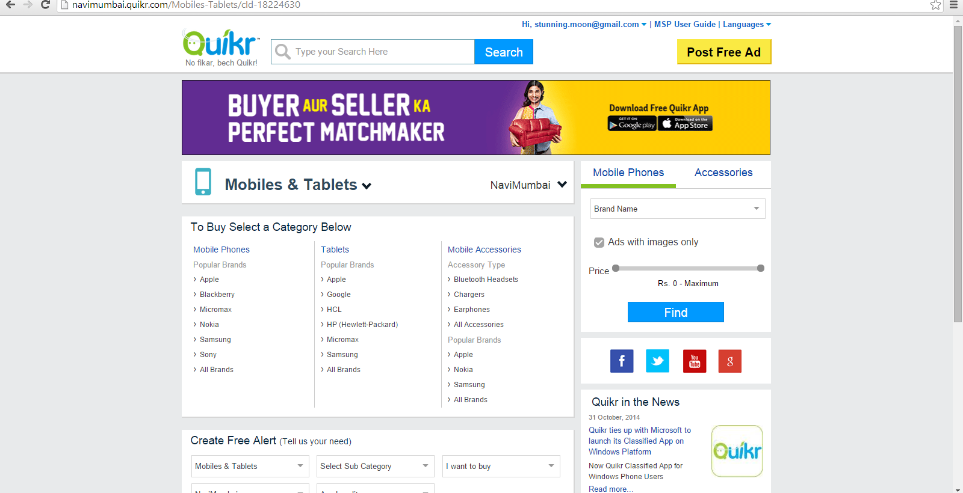Screen dimensions: 963x493
Task: Click the right price slider handle
Action: (761, 268)
